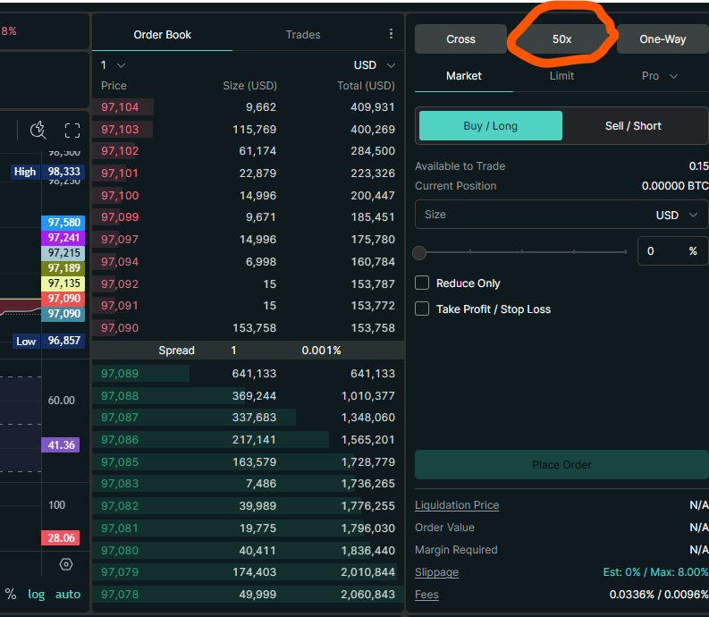The width and height of the screenshot is (709, 617).
Task: Select the Sell / Short button
Action: 633,126
